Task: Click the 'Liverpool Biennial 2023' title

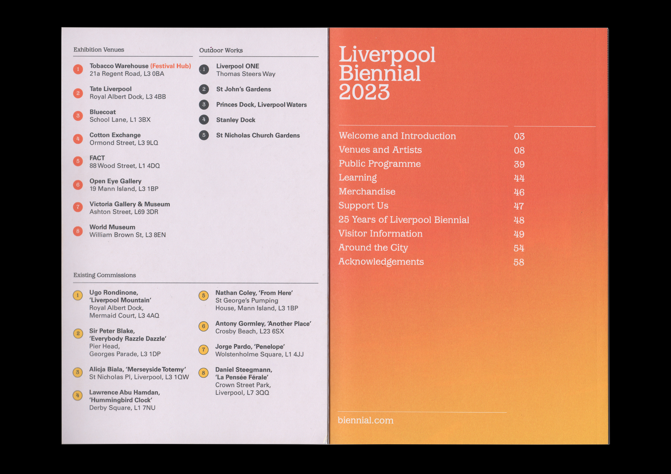Action: [x=387, y=73]
